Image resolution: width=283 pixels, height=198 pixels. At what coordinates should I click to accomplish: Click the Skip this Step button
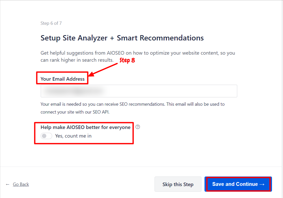pos(178,184)
